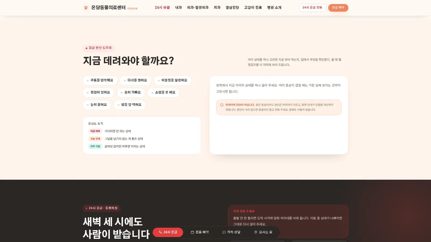The image size is (431, 242).
Task: Select the 숨이 가빠요 symptom chip
Action: 131,92
